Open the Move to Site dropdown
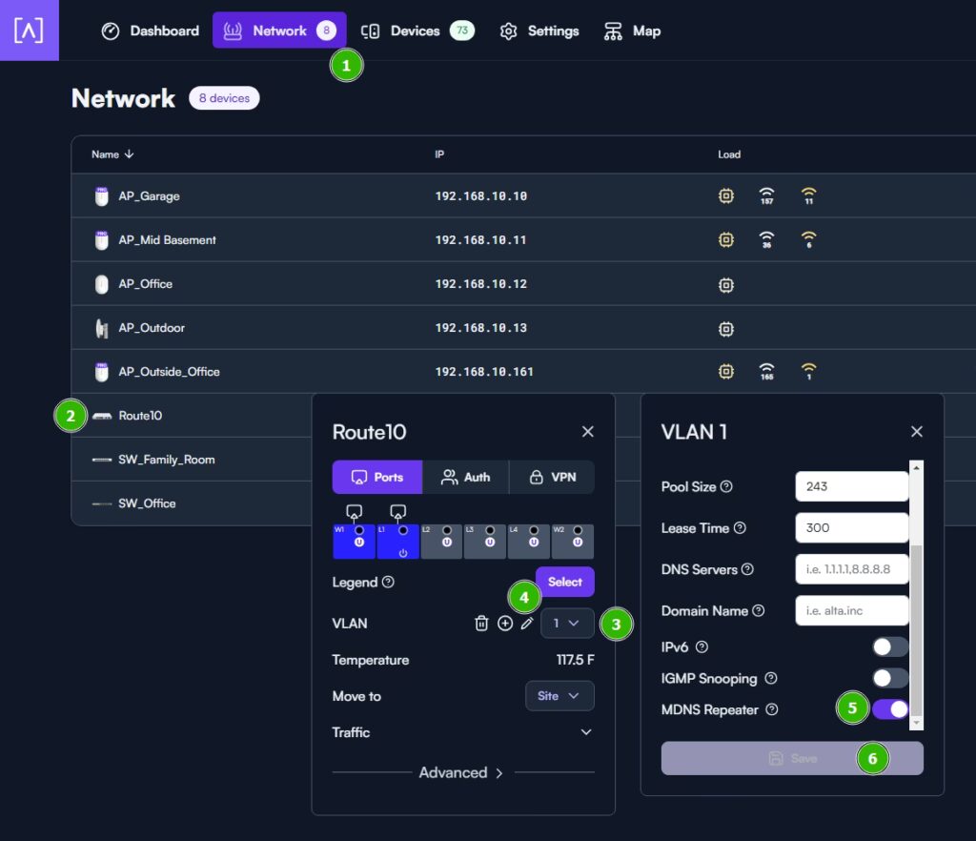Screen dimensions: 976x841 [x=559, y=696]
